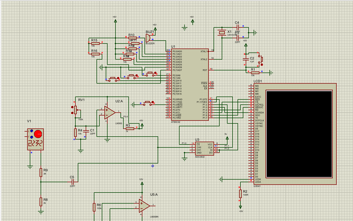Click the SDI/SDA pin label on LCD1
The image size is (353, 221).
(x=259, y=113)
